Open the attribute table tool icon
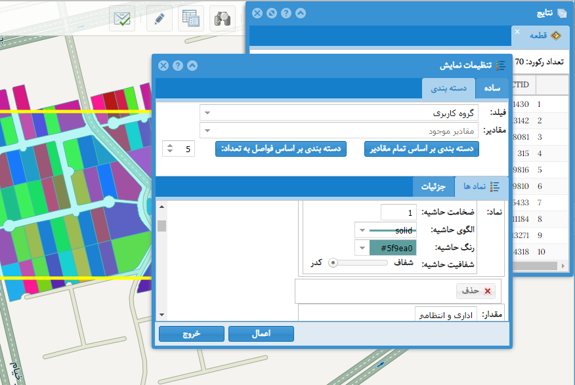Viewport: 575px width, 385px height. pyautogui.click(x=191, y=18)
